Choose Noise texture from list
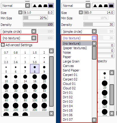117x123 pixels. [77, 52]
